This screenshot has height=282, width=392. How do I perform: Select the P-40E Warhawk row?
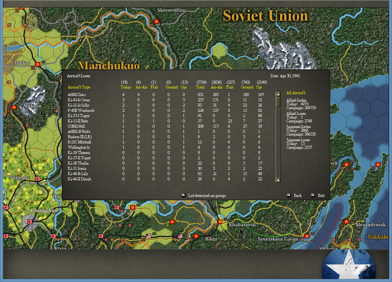(x=166, y=110)
